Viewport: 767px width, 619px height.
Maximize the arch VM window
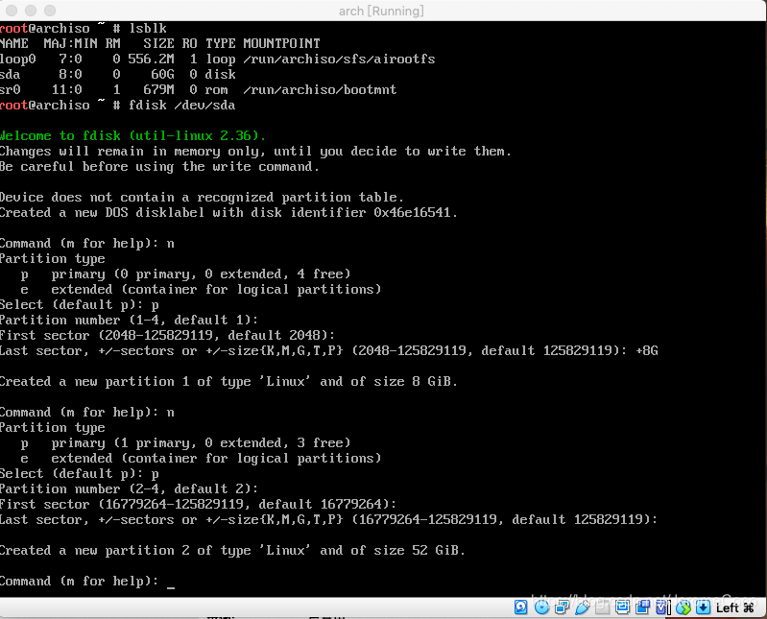[50, 11]
